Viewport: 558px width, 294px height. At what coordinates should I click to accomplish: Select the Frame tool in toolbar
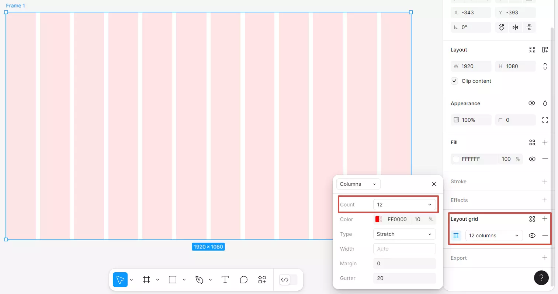tap(146, 280)
